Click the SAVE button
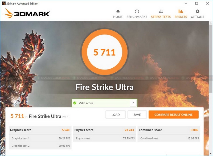 (x=137, y=114)
